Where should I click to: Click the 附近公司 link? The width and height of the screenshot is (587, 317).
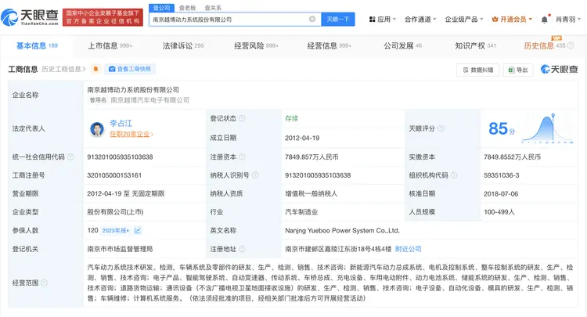pyautogui.click(x=408, y=249)
